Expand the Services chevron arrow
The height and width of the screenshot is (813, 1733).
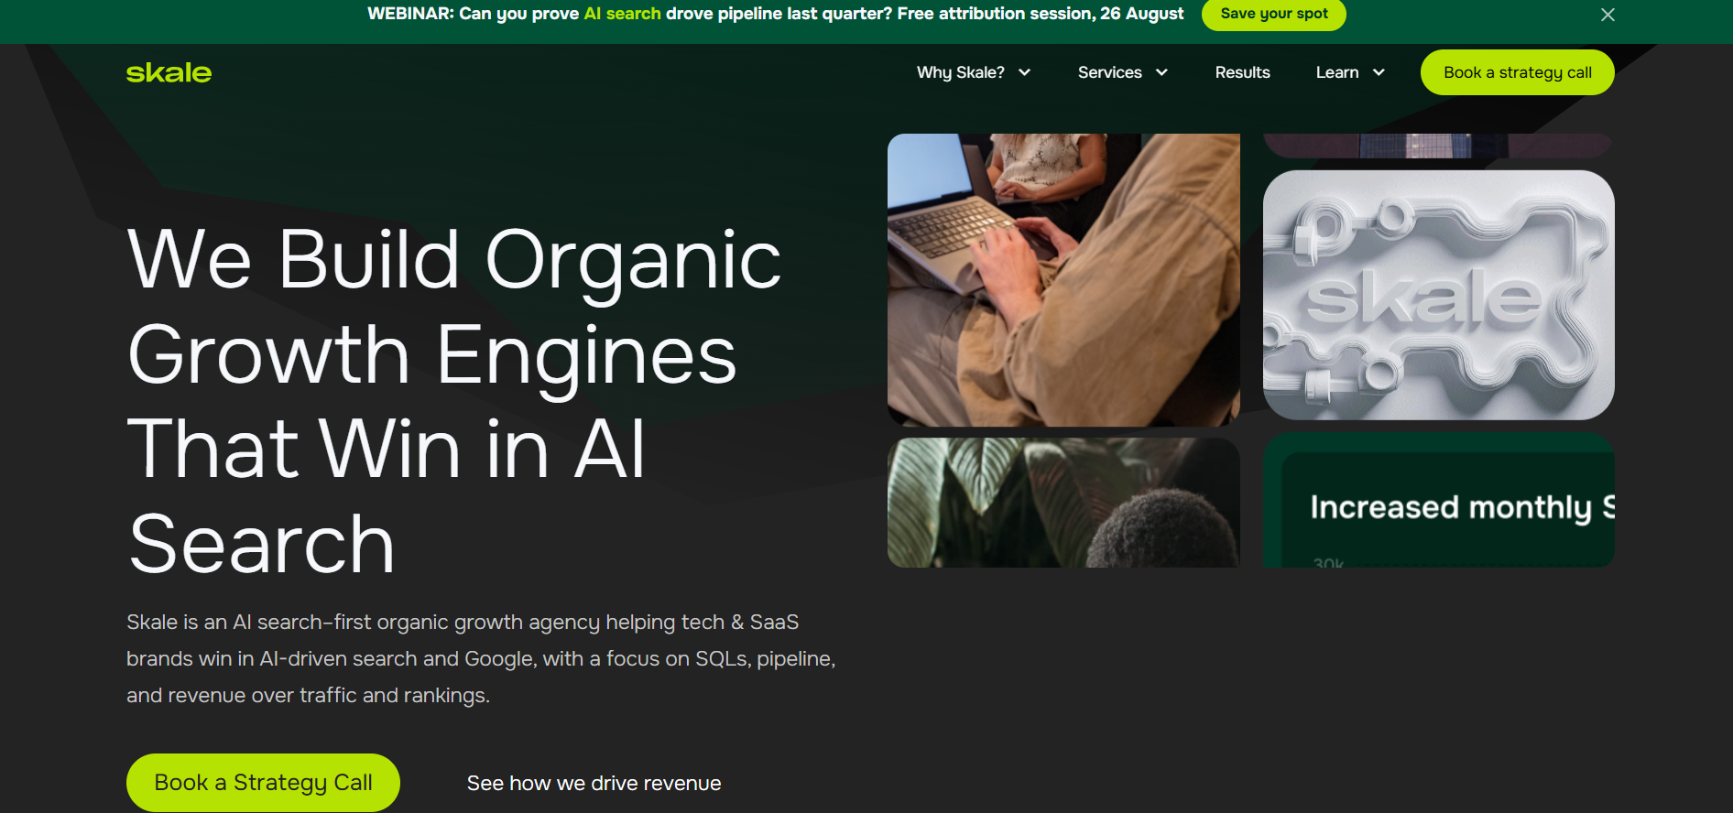[1161, 72]
